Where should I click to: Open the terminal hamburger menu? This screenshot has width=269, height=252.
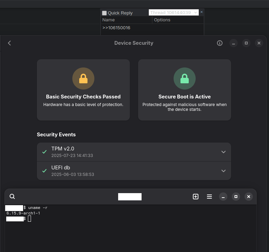click(209, 197)
